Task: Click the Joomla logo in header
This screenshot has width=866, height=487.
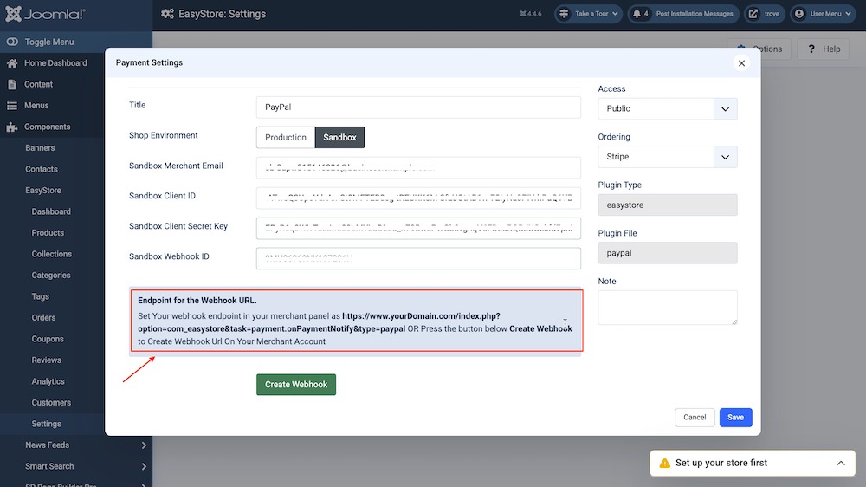Action: tap(44, 15)
